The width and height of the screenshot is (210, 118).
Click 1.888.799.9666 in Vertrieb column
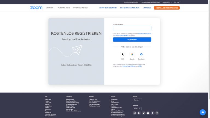[x=93, y=99]
